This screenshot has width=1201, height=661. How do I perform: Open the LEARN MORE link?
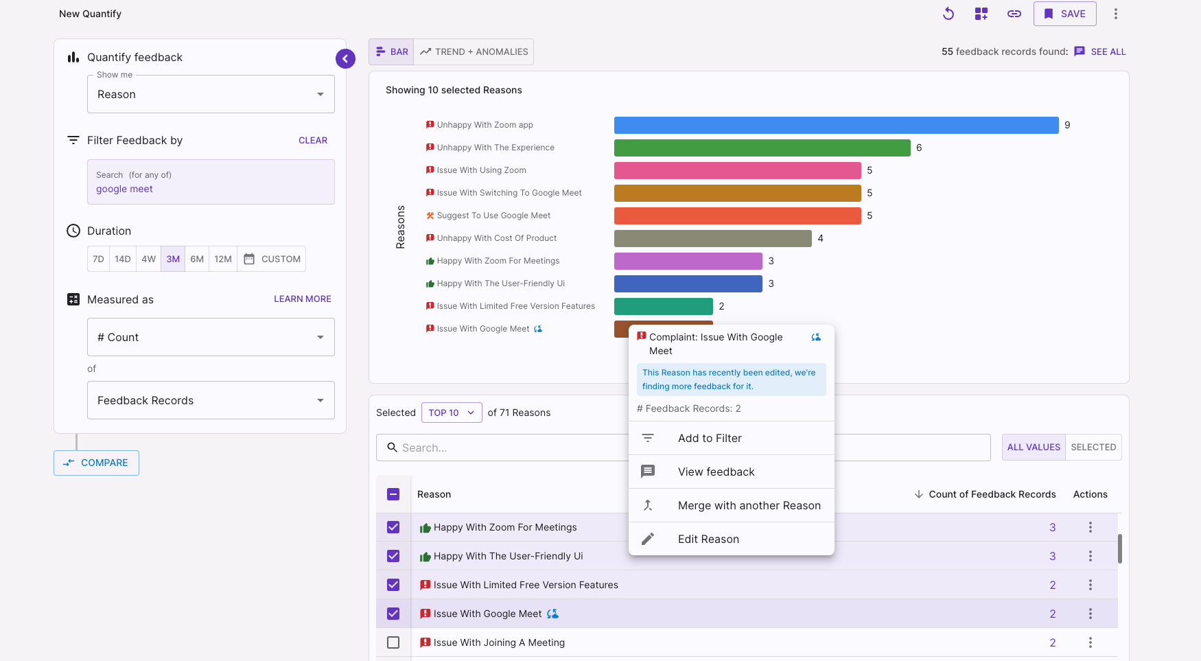click(x=302, y=299)
